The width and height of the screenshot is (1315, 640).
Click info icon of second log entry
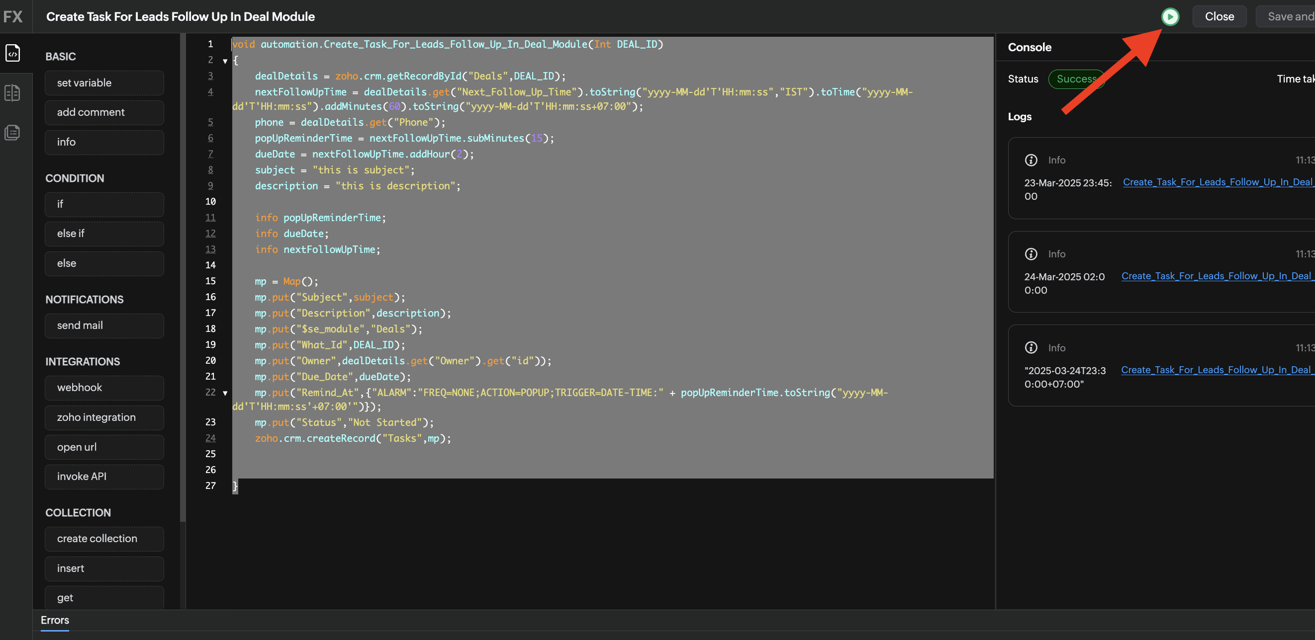(1031, 254)
